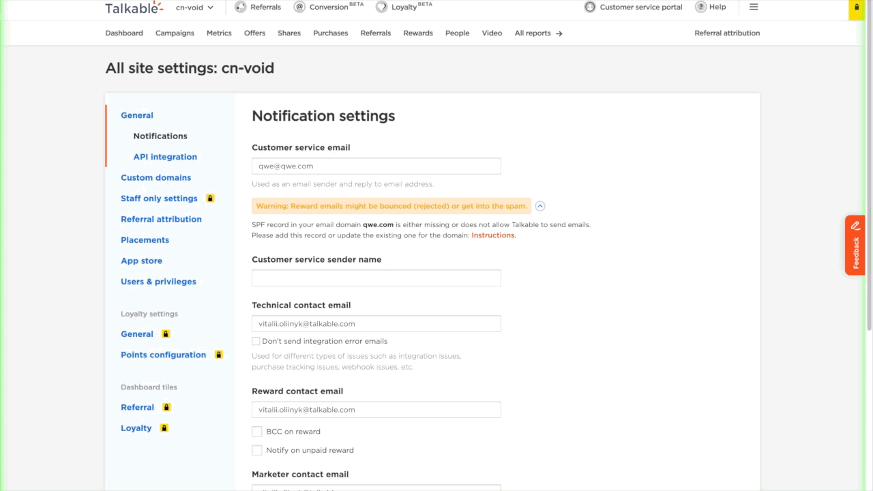This screenshot has height=491, width=873.
Task: Click the Loyalty product icon
Action: point(381,7)
